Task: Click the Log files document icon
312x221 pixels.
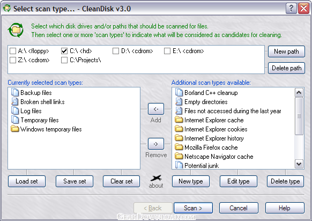Action: [x=15, y=111]
